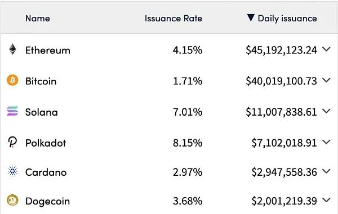Viewport: 338px width, 214px height.
Task: Open the Solana name link
Action: pyautogui.click(x=42, y=112)
